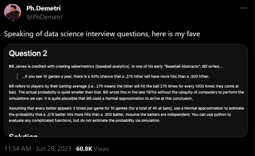255x156 pixels.
Task: Click the gray vertical blockquote bar
Action: pos(17,76)
